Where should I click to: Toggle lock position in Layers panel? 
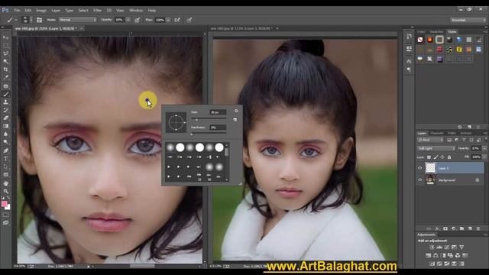click(442, 157)
